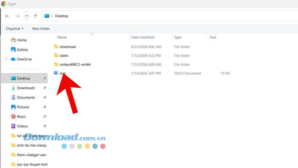The height and width of the screenshot is (168, 298).
Task: Sort by Size column header
Action: [213, 37]
